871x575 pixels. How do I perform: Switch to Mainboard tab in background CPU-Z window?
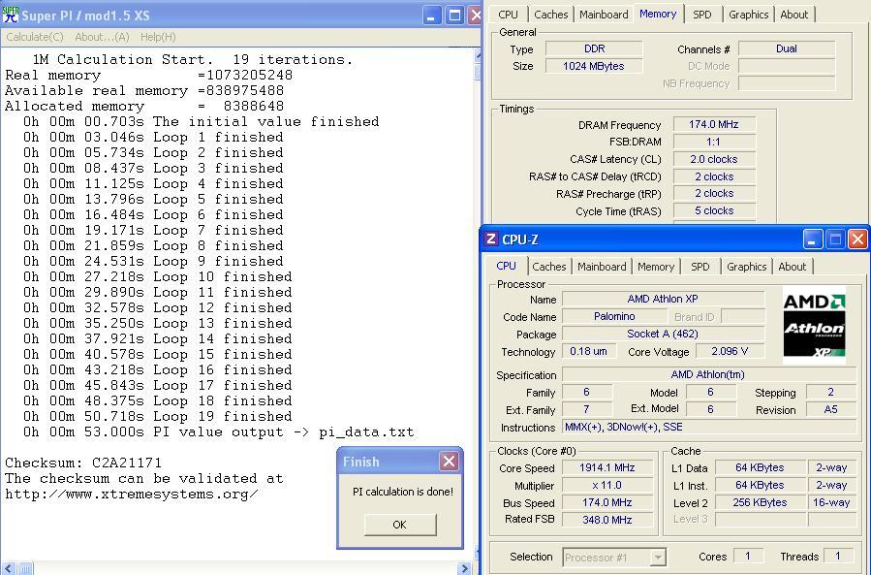604,15
